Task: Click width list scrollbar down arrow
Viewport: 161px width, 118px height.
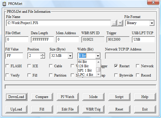Action: click(x=98, y=75)
